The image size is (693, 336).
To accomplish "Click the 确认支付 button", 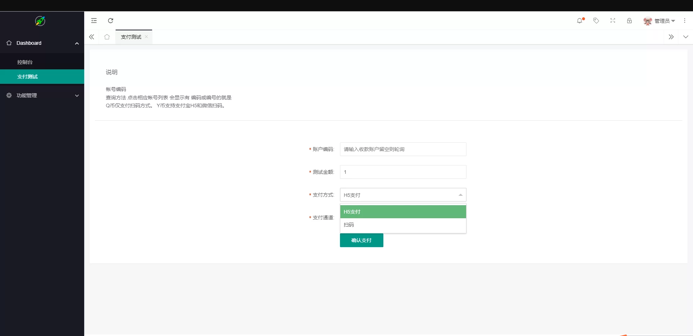I will click(x=361, y=240).
